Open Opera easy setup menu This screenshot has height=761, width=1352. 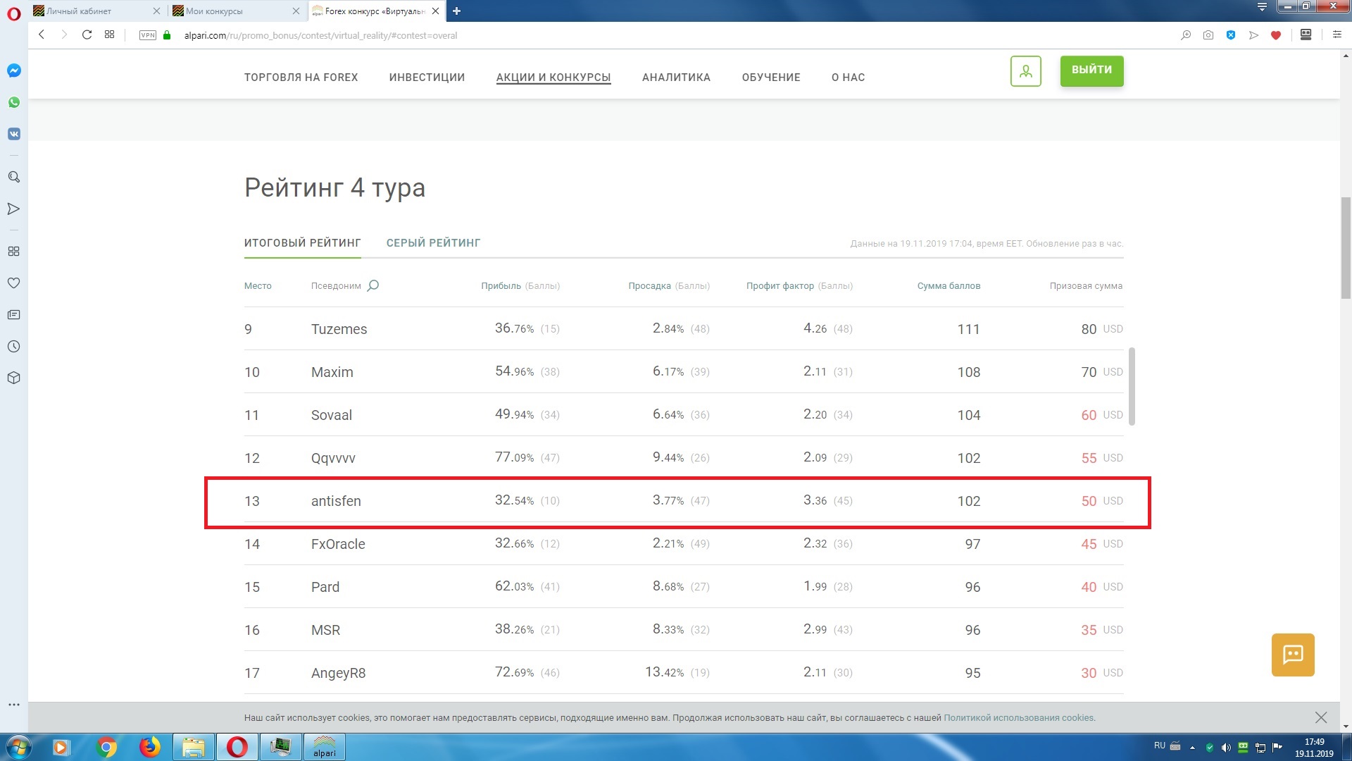(x=1337, y=35)
